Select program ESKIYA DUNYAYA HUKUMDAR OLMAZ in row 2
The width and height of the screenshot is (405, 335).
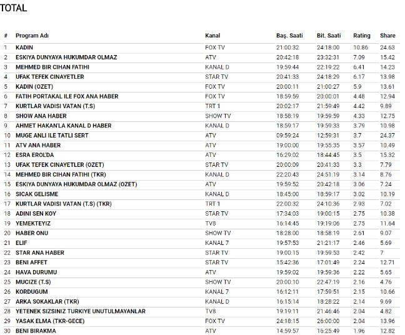pos(66,57)
